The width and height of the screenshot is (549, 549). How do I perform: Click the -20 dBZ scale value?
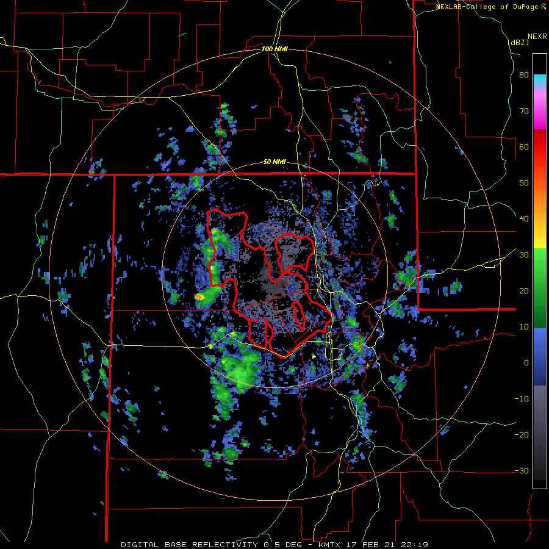pyautogui.click(x=522, y=434)
